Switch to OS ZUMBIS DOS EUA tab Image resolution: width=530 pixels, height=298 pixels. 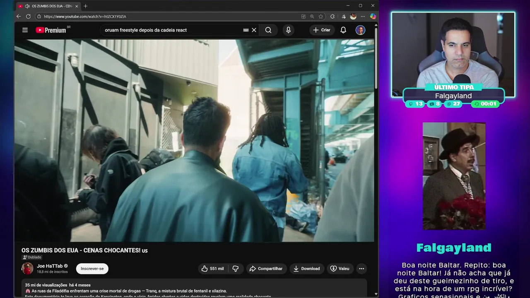(x=48, y=6)
